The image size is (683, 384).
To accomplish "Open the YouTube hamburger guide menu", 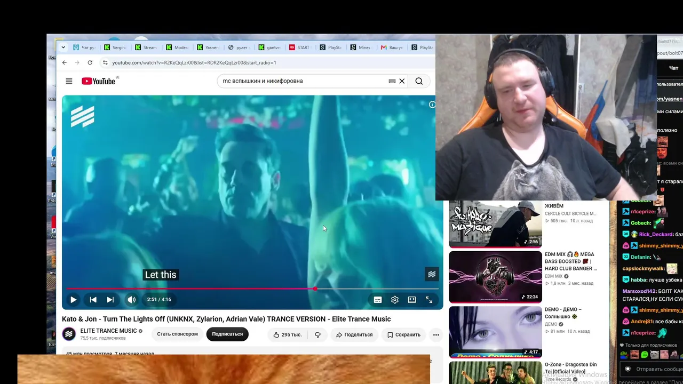I will click(x=69, y=81).
